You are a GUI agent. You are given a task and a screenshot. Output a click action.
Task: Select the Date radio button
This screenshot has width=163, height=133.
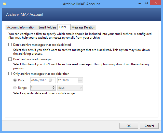pos(15,80)
